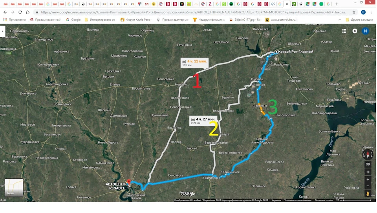
Task: Open a new browser tab
Action: point(337,4)
